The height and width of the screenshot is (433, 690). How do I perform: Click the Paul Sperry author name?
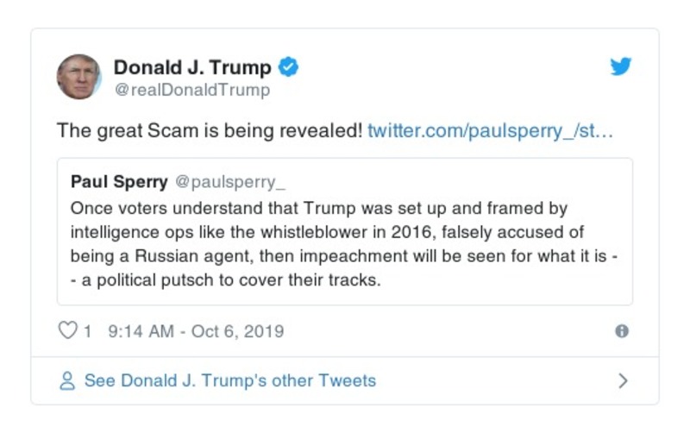pyautogui.click(x=118, y=182)
